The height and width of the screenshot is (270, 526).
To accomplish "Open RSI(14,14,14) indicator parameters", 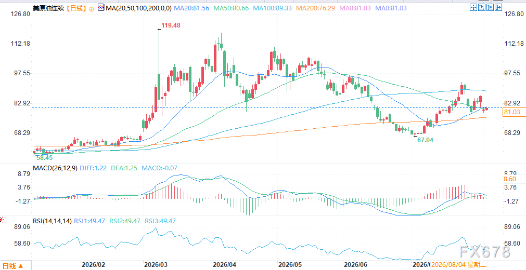I will coord(53,221).
